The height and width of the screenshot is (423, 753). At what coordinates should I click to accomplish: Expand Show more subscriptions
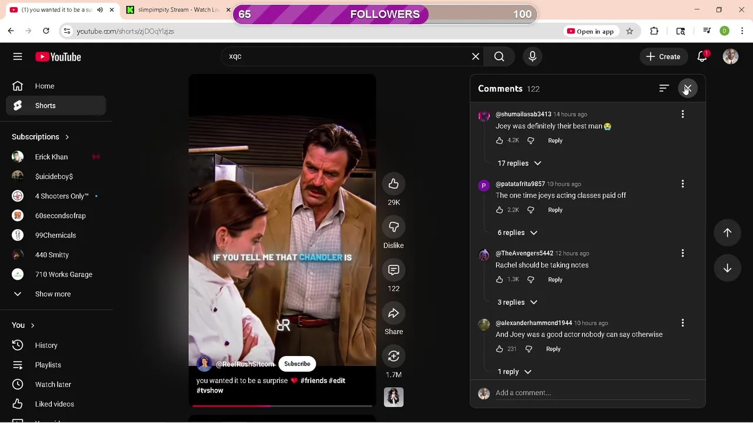click(56, 294)
